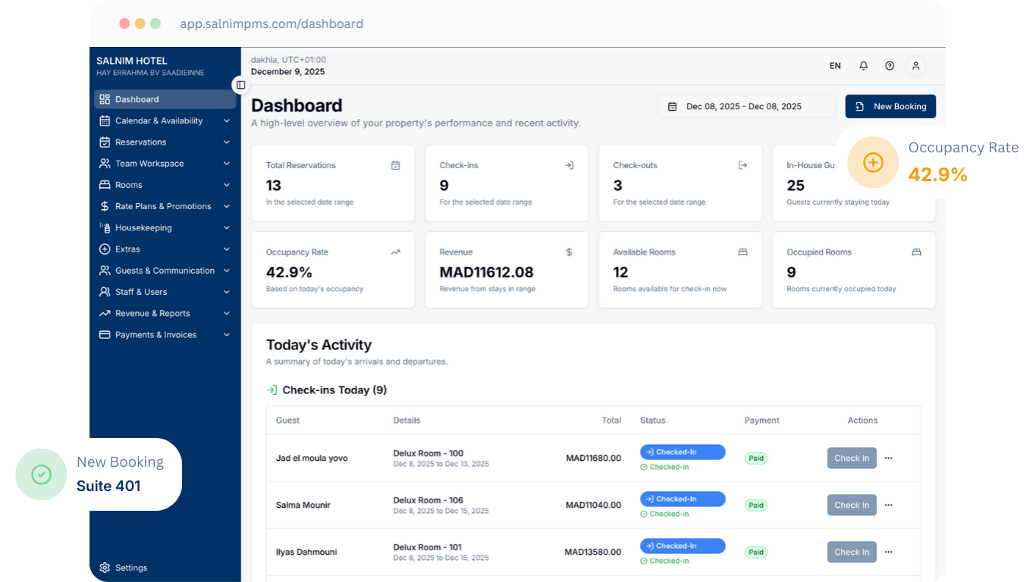Image resolution: width=1036 pixels, height=582 pixels.
Task: Click the notification bell icon
Action: [x=863, y=66]
